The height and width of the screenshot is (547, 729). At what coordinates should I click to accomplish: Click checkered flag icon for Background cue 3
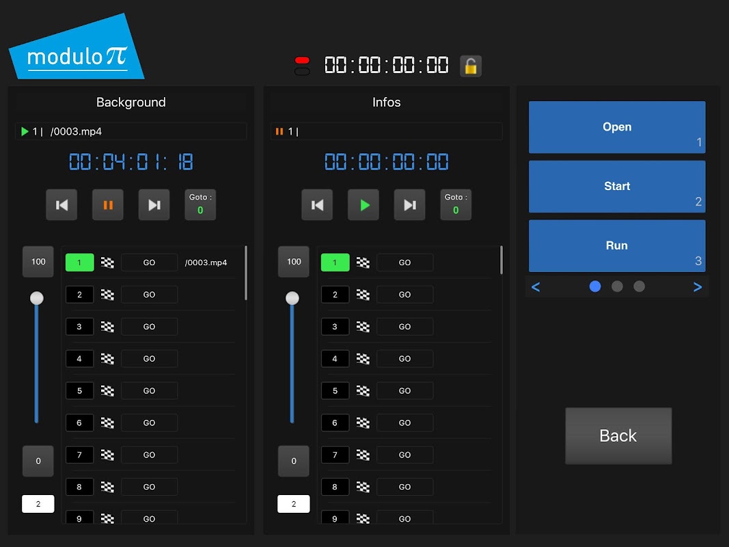(x=107, y=327)
